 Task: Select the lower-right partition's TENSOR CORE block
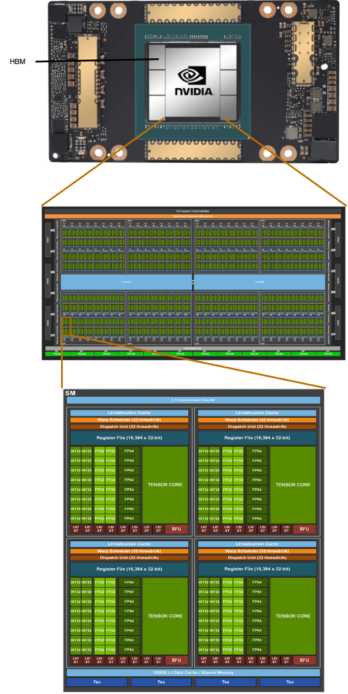click(293, 616)
